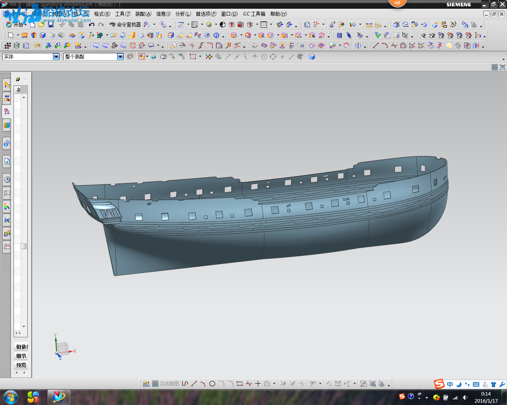
Task: Click the helix spring icon
Action: pyautogui.click(x=349, y=35)
